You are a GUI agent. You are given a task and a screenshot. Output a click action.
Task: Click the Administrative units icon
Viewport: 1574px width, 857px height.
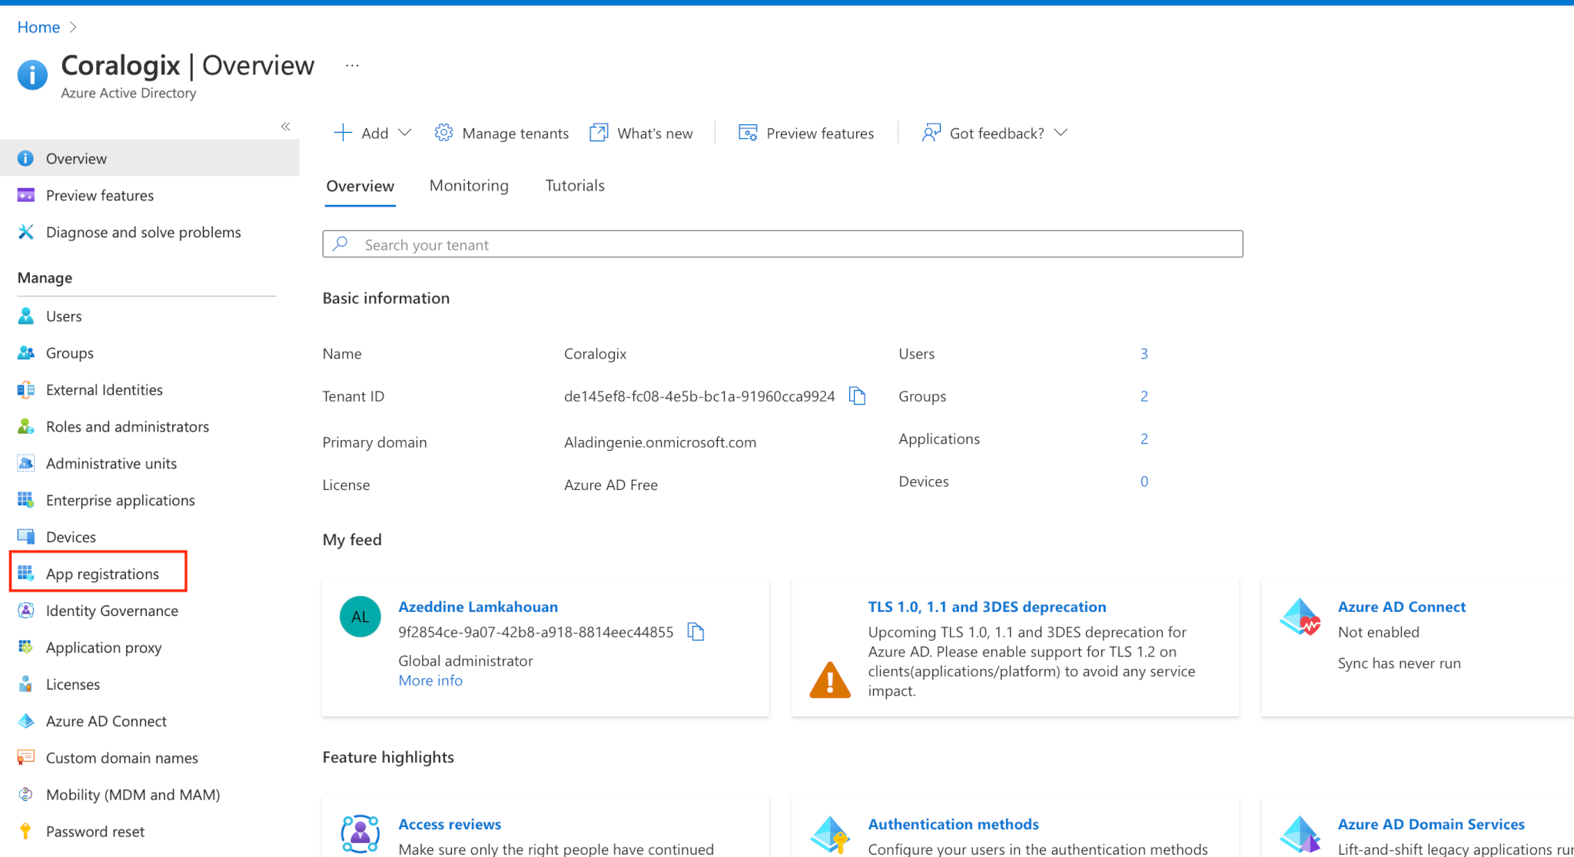coord(25,463)
